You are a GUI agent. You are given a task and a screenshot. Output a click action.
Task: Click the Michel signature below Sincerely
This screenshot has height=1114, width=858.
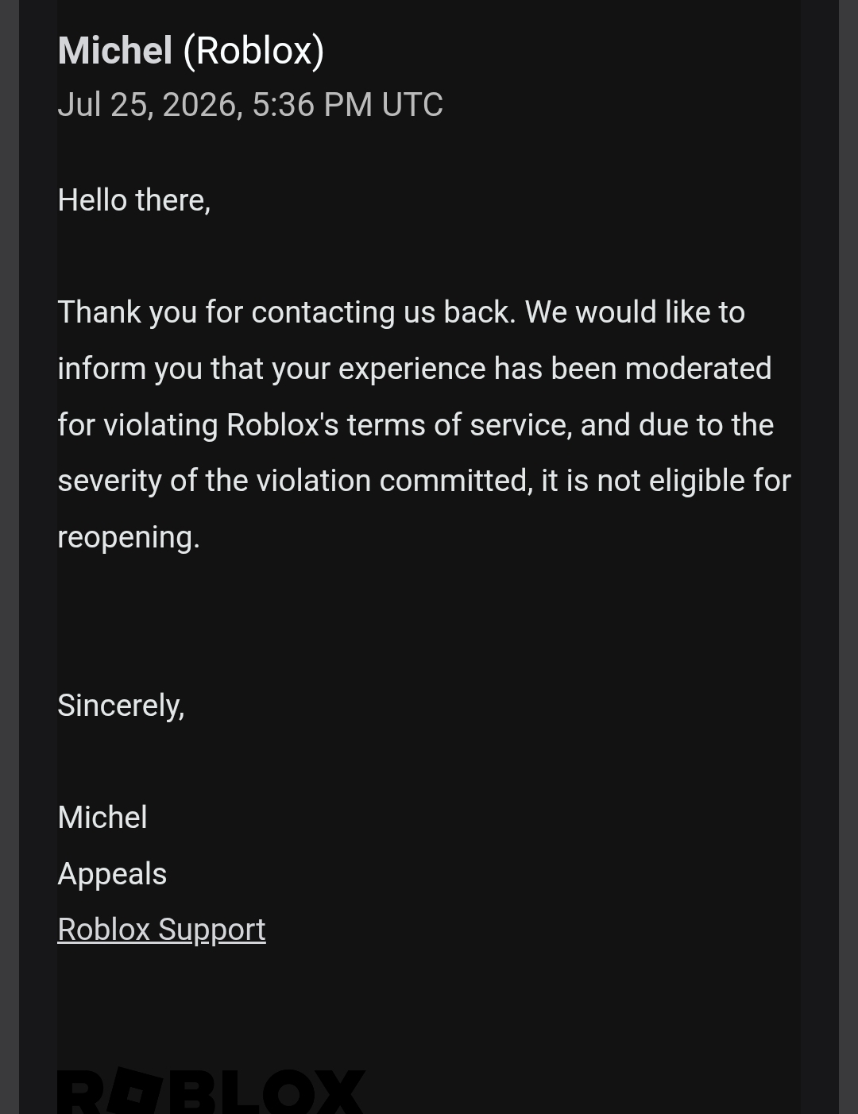pyautogui.click(x=102, y=818)
